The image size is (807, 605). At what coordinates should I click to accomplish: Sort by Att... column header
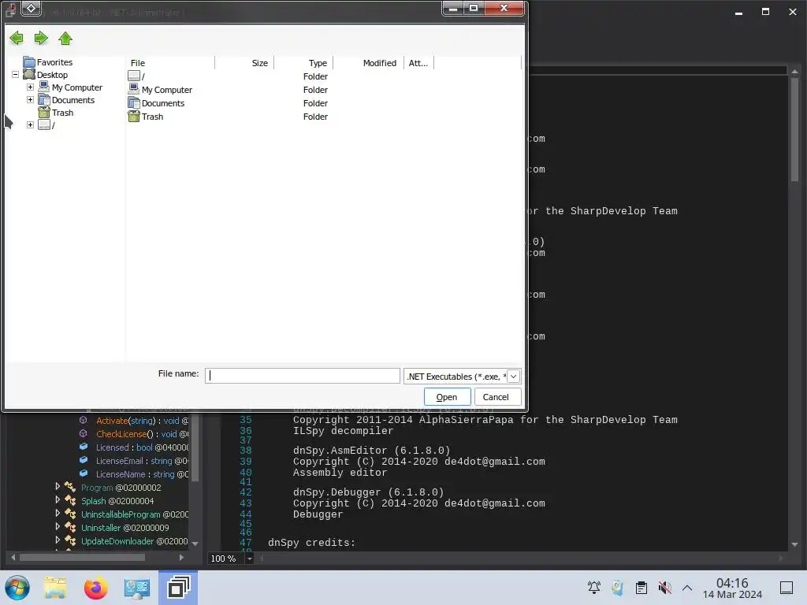(418, 63)
